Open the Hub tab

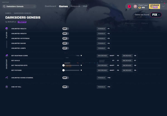[85, 6]
